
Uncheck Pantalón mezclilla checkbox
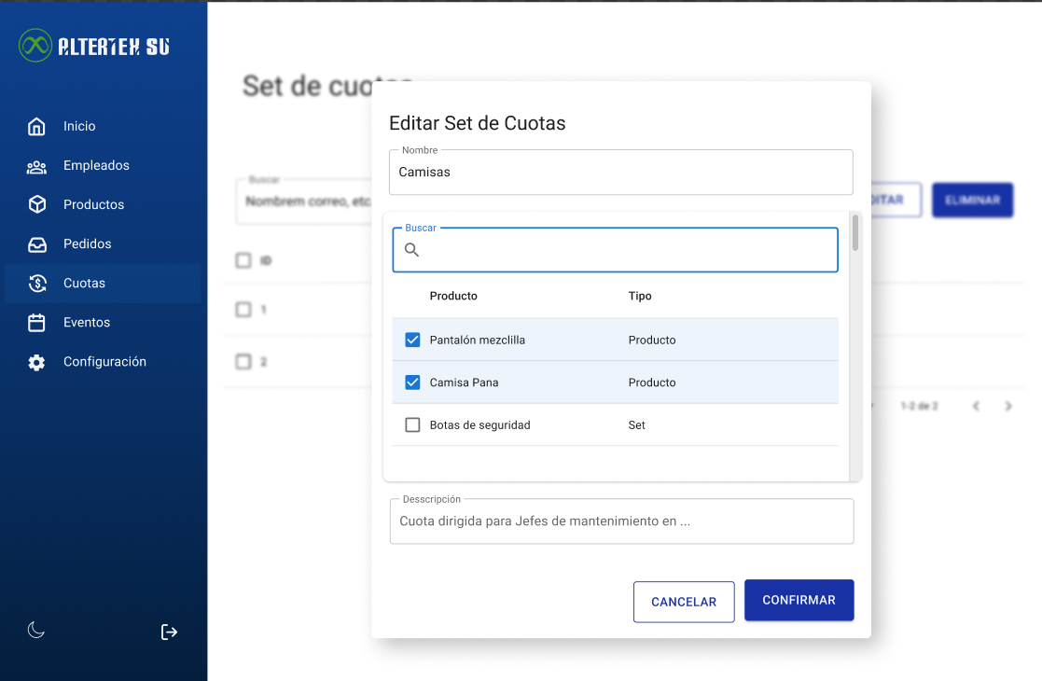tap(412, 340)
